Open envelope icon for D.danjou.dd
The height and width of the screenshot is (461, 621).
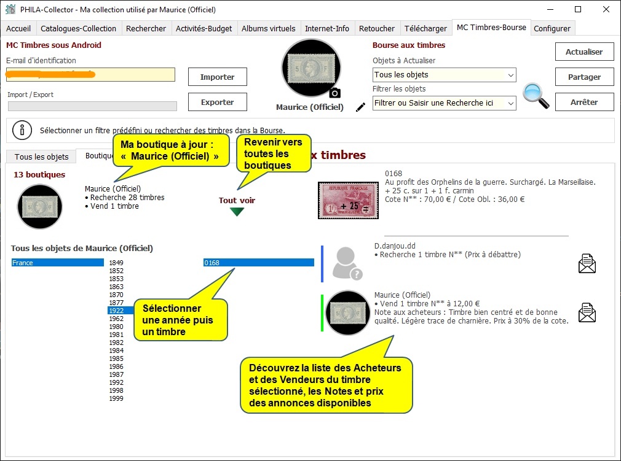(587, 264)
